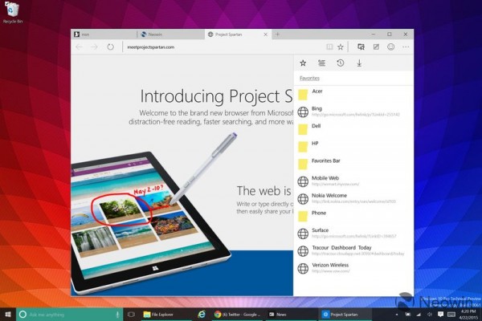The image size is (482, 321).
Task: Show History in hub pane
Action: pyautogui.click(x=341, y=63)
